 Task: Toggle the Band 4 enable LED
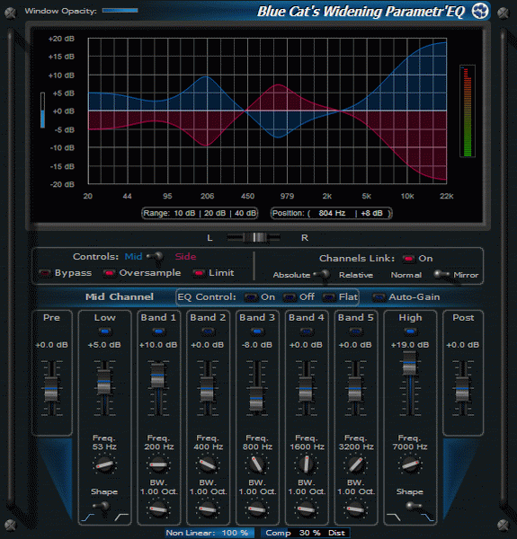(x=306, y=331)
